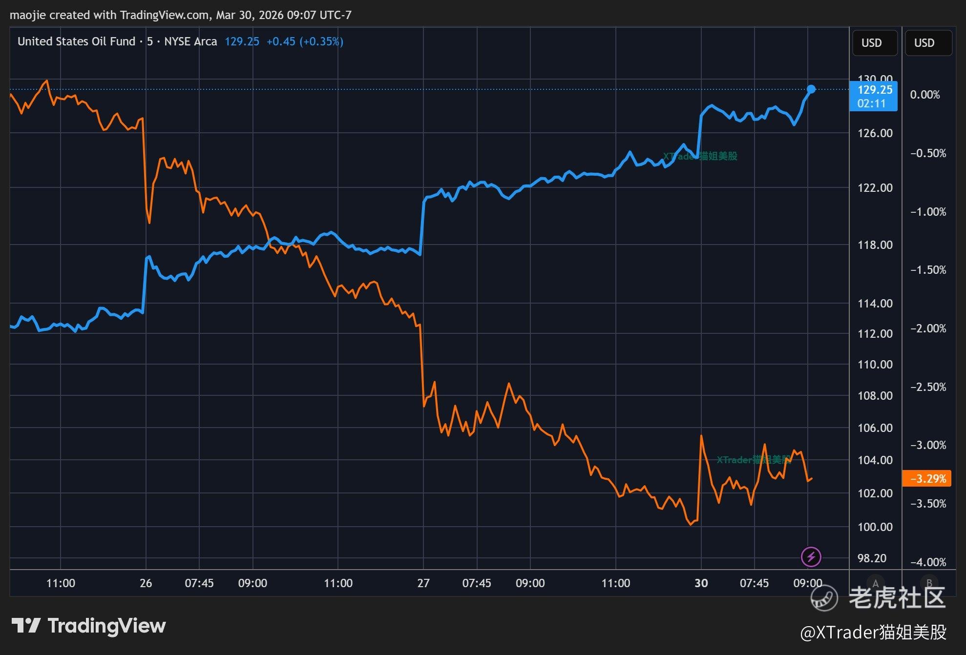The image size is (966, 655).
Task: Click the 5-minute interval in chart title
Action: click(x=150, y=41)
